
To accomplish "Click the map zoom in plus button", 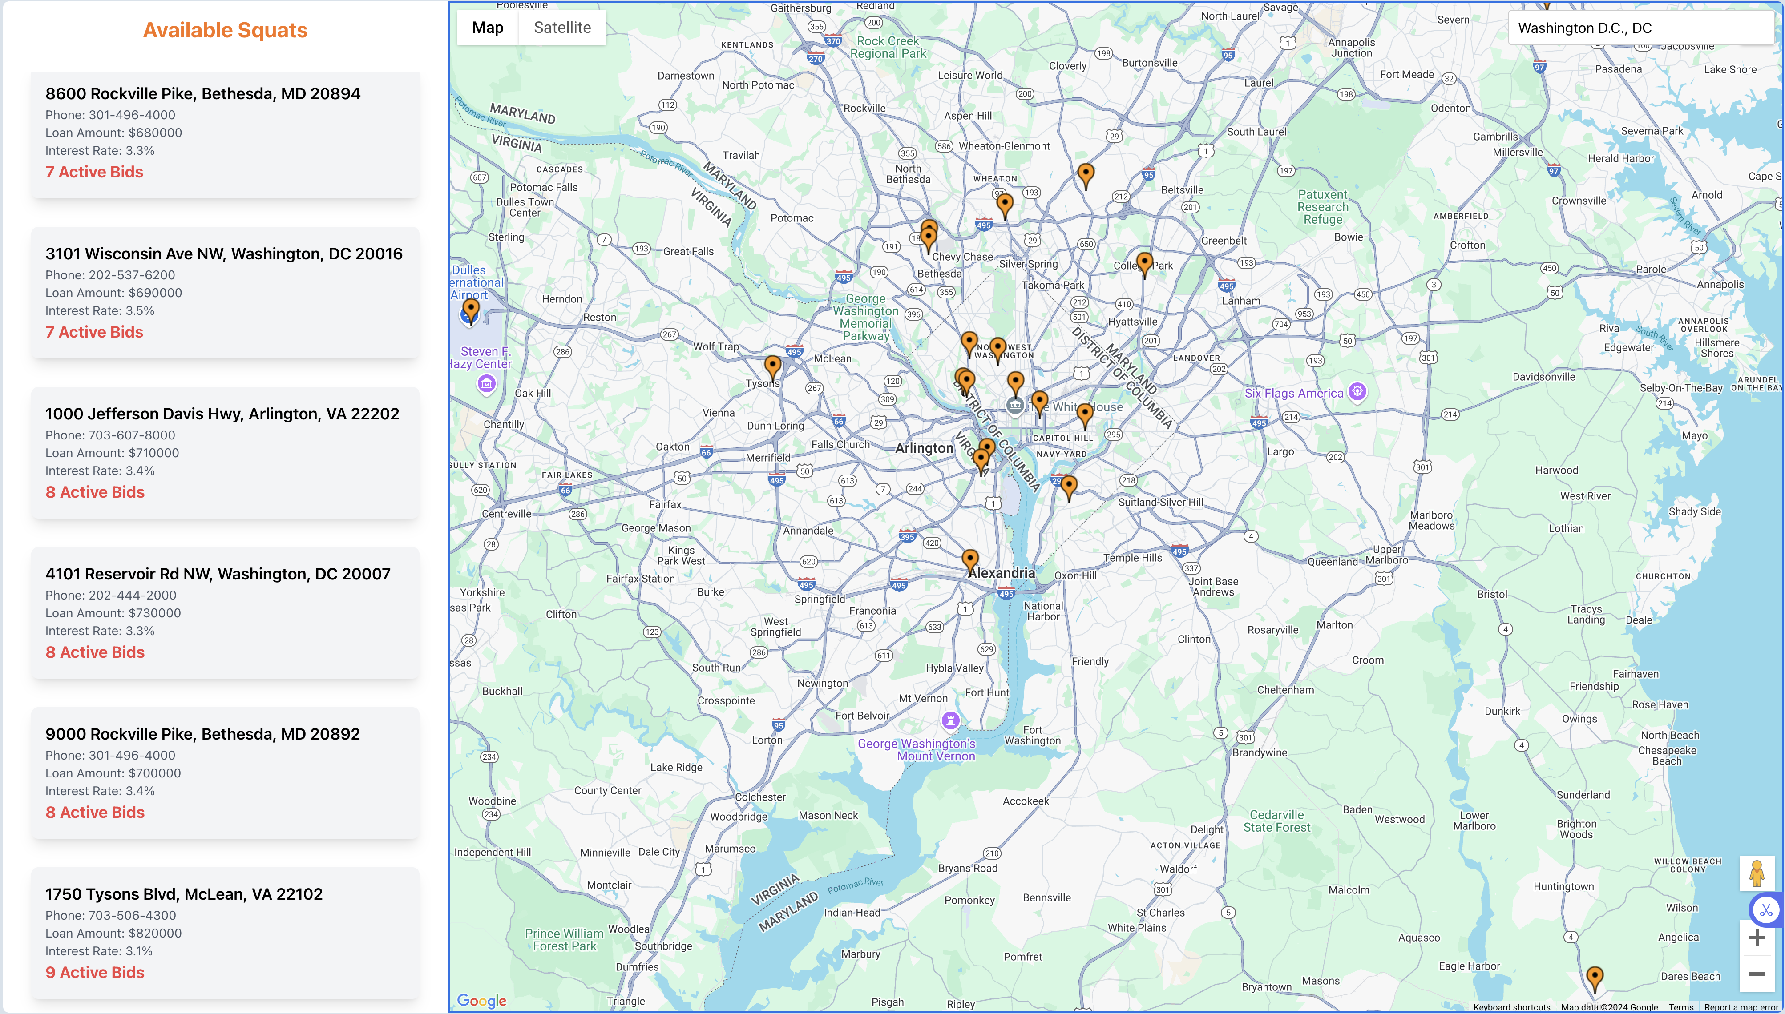I will tap(1757, 938).
